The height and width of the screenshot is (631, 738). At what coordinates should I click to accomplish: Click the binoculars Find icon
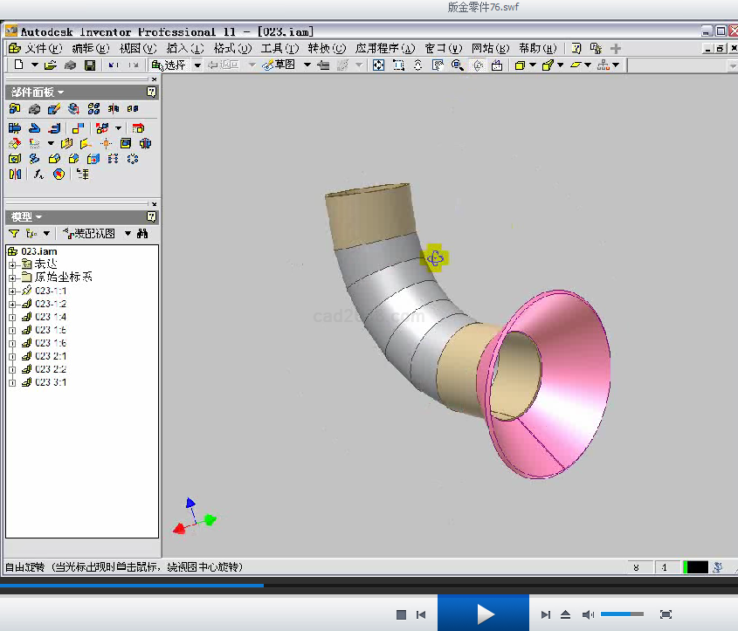click(x=143, y=234)
